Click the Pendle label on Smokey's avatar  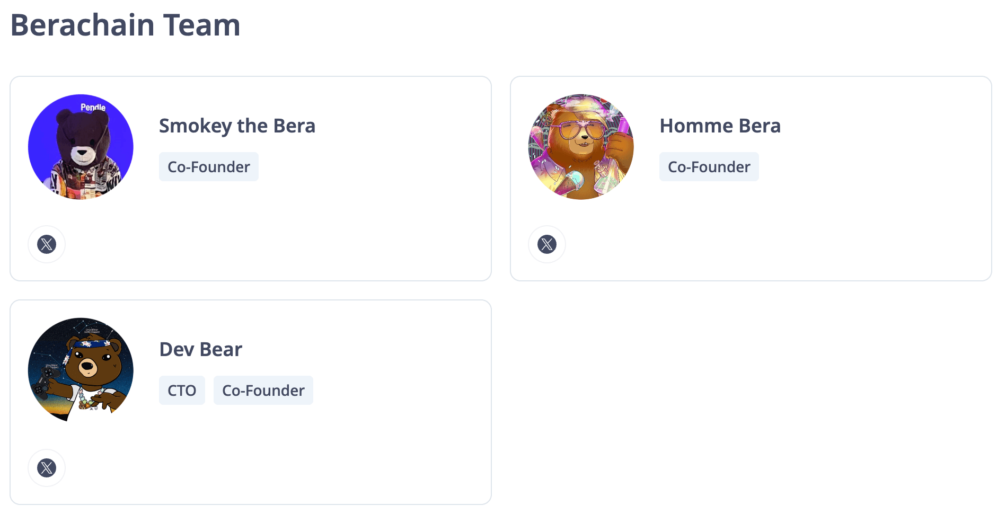click(93, 108)
